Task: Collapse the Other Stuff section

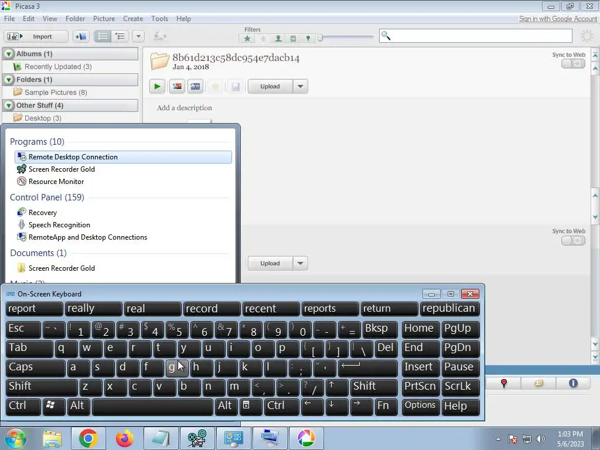Action: pyautogui.click(x=9, y=105)
